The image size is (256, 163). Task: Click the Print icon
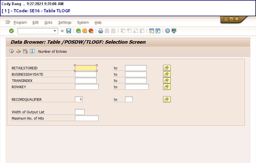click(x=101, y=31)
